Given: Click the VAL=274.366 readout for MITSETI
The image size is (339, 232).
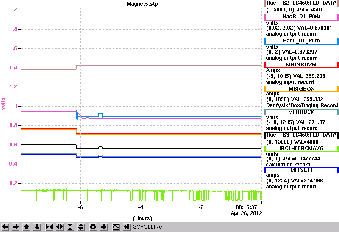Looking at the screenshot, I should (307, 181).
